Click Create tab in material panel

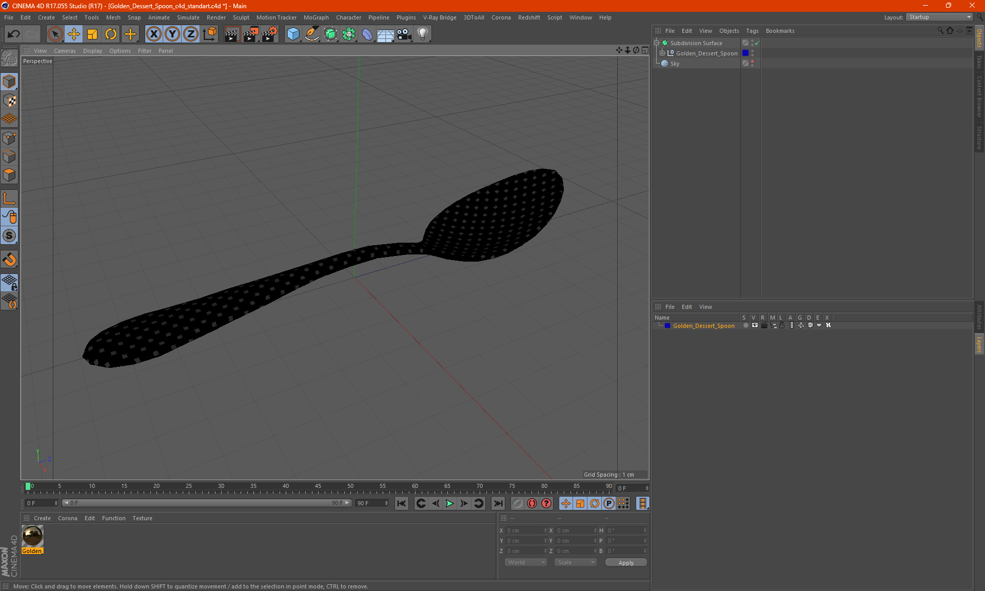pos(42,518)
